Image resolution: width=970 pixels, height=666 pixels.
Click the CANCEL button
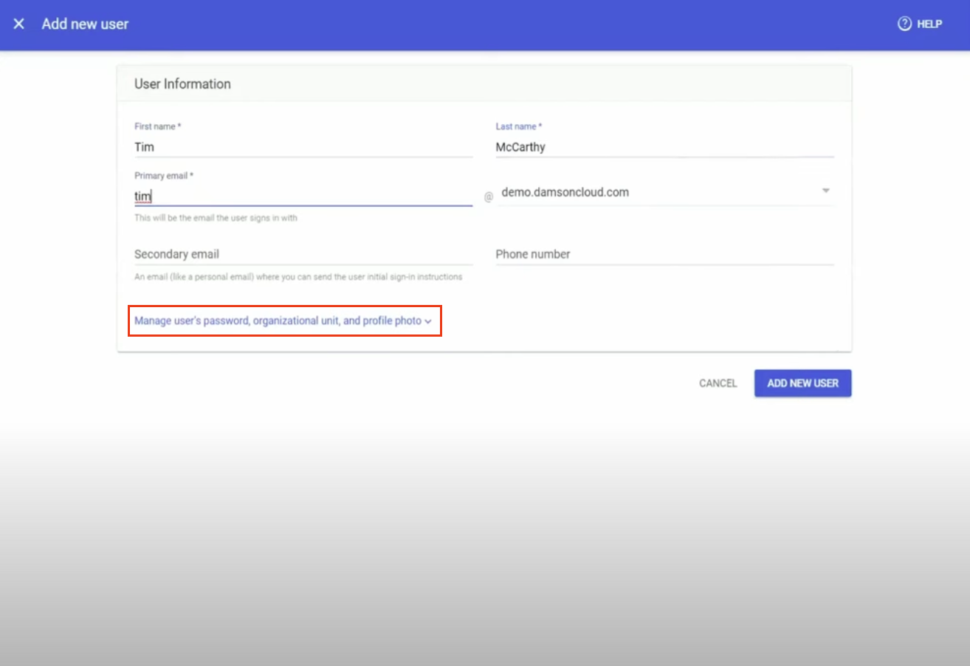717,382
